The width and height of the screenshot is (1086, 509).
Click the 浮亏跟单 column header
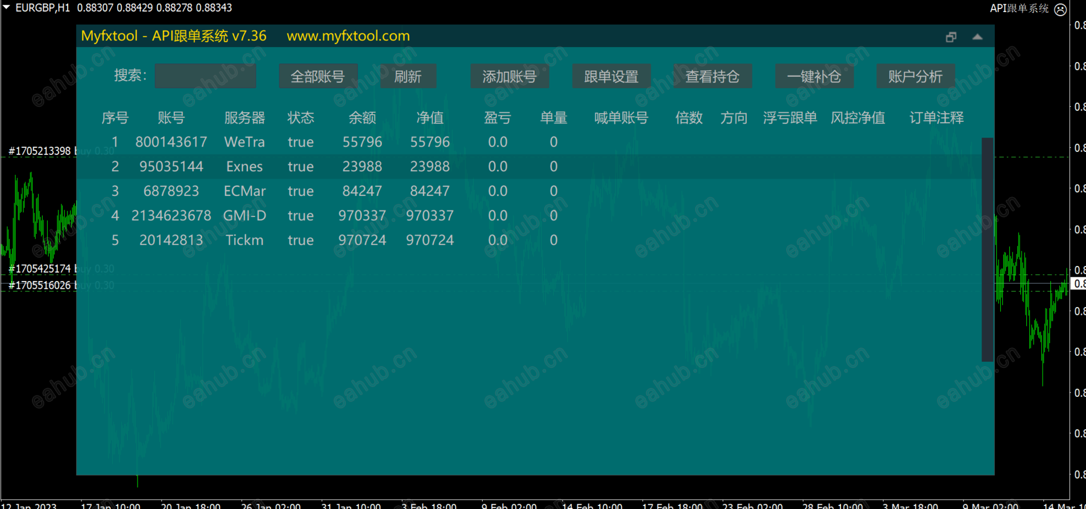coord(790,118)
